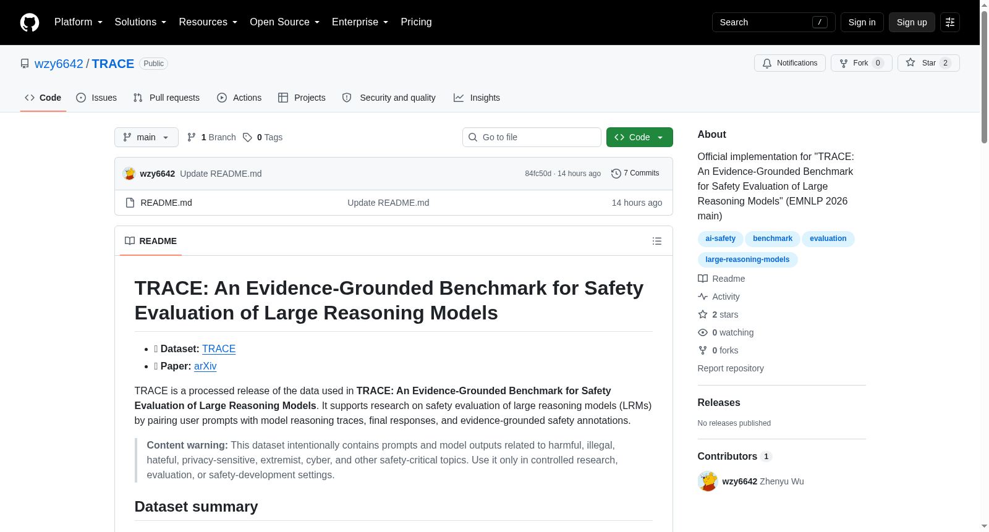
Task: Click the fork icon beside '0 forks'
Action: tap(703, 350)
